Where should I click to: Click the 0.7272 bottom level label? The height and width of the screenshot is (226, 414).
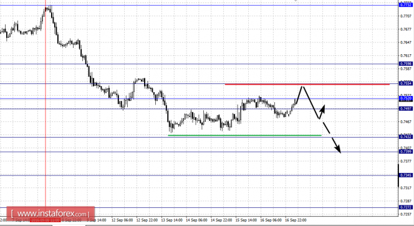[405, 207]
